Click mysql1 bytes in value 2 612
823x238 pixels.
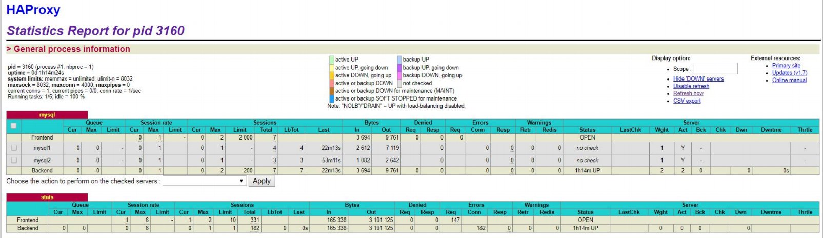(x=363, y=148)
